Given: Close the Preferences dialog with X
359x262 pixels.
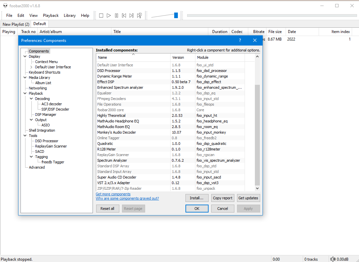Looking at the screenshot, I should pyautogui.click(x=255, y=41).
